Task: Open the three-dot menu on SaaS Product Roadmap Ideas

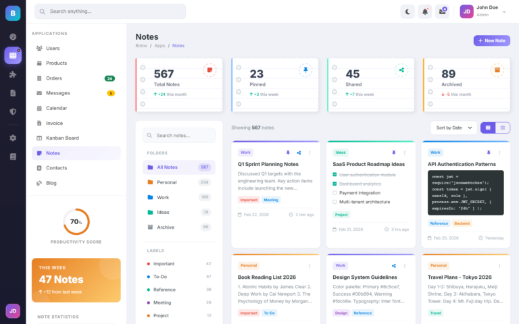Action: tap(405, 153)
